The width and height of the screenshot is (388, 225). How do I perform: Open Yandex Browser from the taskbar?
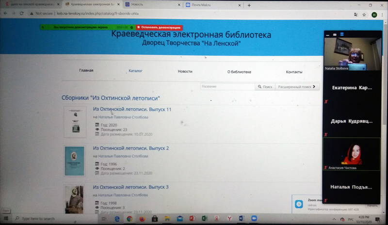[229, 219]
